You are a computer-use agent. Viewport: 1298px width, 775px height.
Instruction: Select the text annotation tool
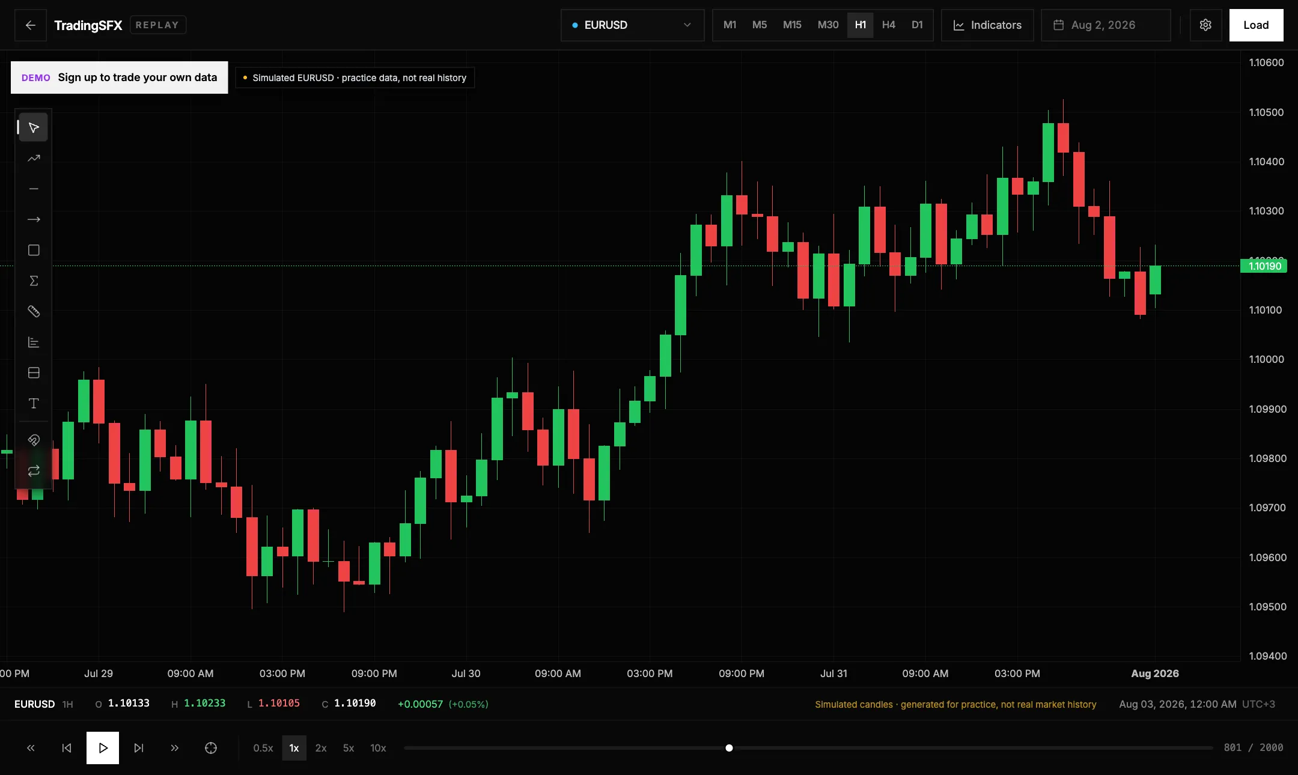(x=34, y=403)
